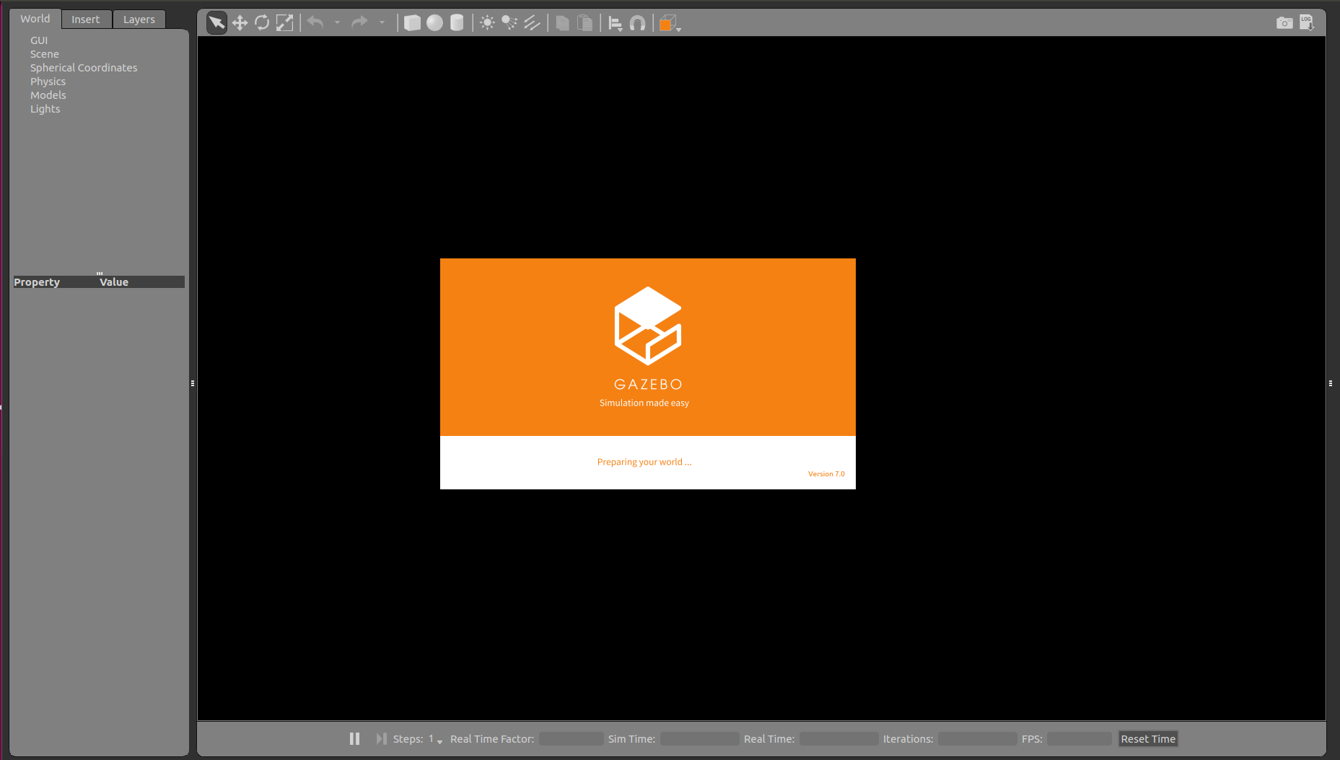Switch to the Layers tab

[139, 19]
